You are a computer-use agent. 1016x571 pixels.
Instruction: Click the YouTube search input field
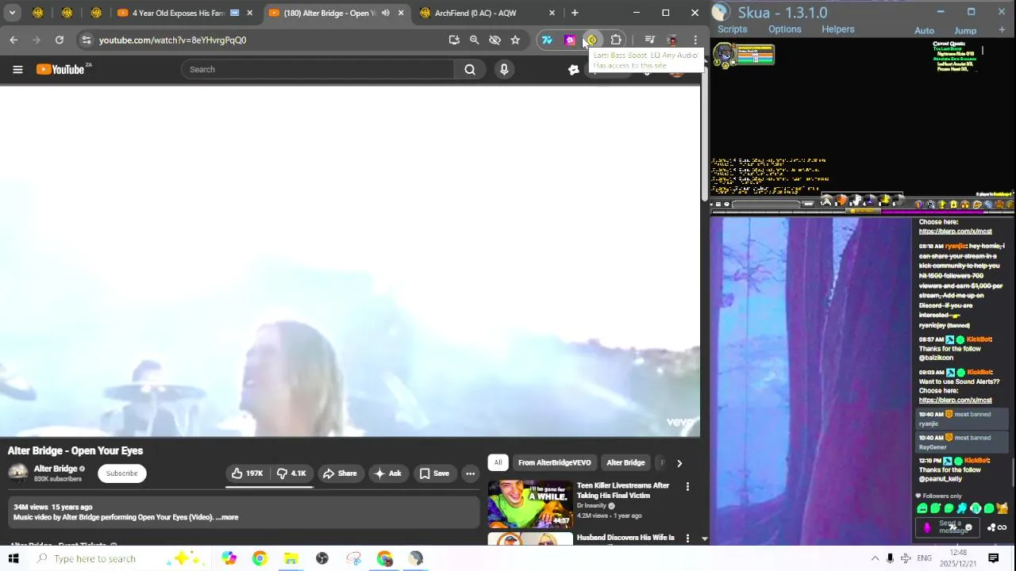317,70
